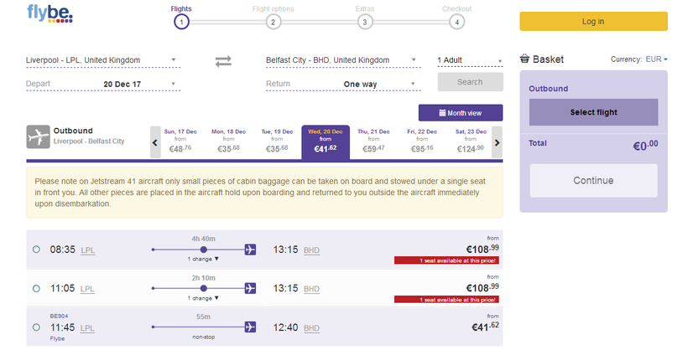Viewport: 688px width, 355px height.
Task: Click outbound airplane icon
Action: coord(39,136)
